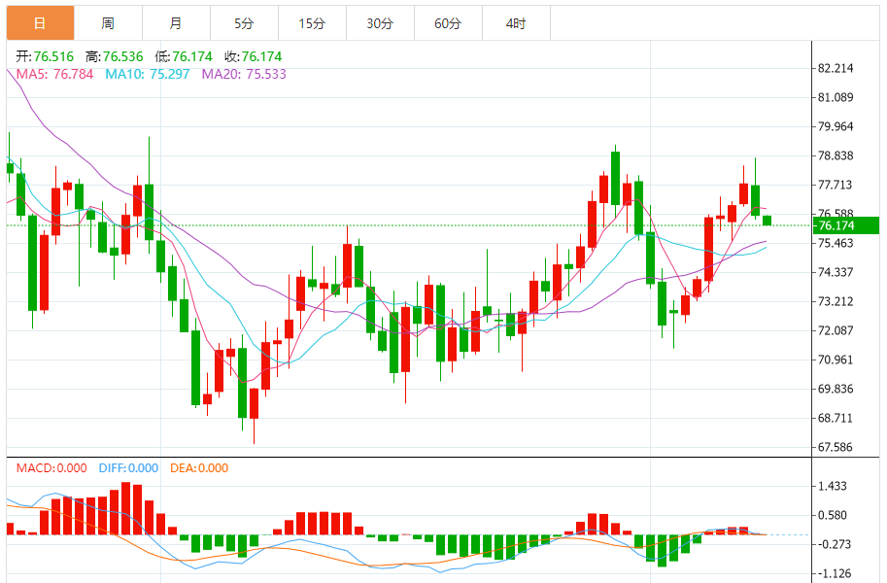Open the 15分 chart tab
This screenshot has height=583, width=887.
312,23
